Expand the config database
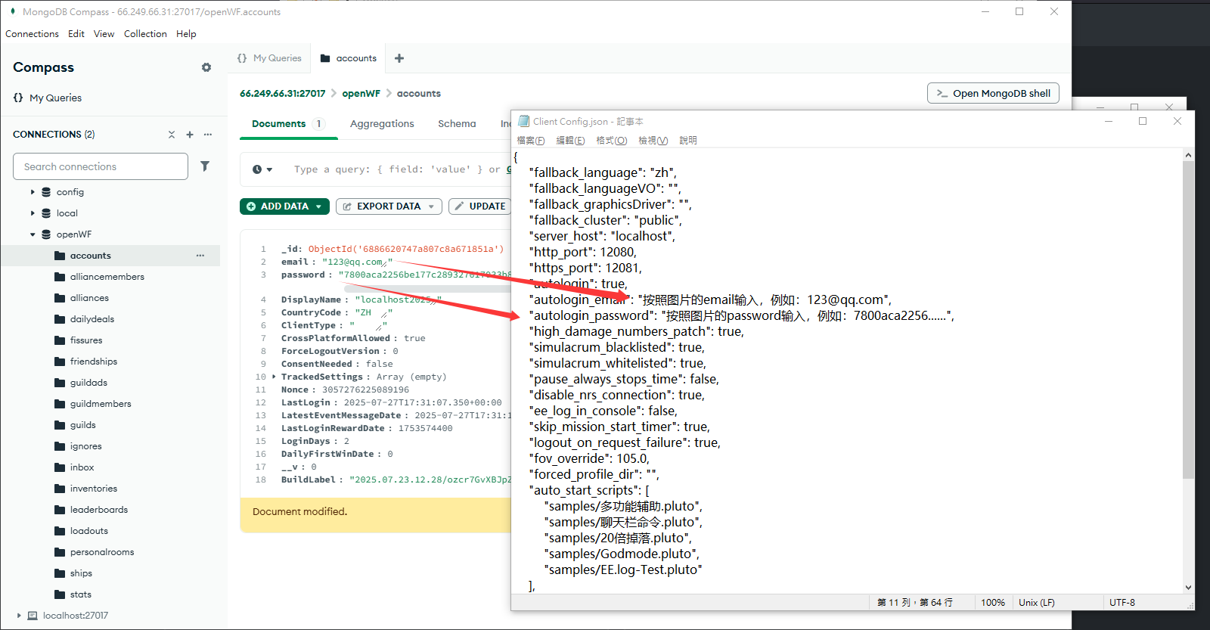Screen dimensions: 1210x630 [33, 192]
